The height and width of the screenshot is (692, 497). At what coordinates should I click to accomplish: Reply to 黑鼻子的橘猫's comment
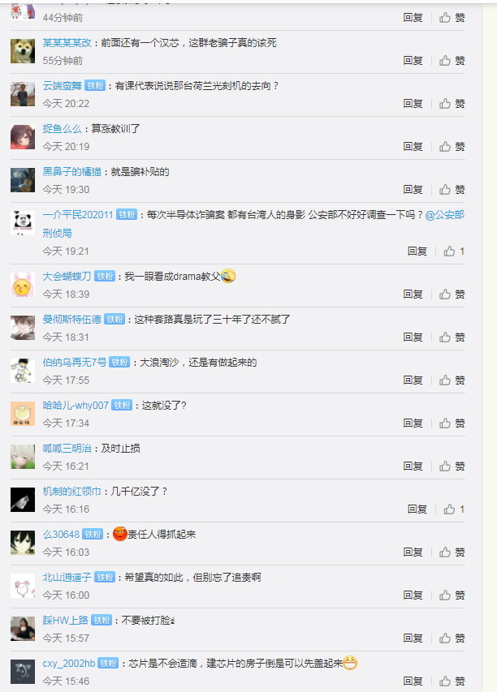(413, 190)
